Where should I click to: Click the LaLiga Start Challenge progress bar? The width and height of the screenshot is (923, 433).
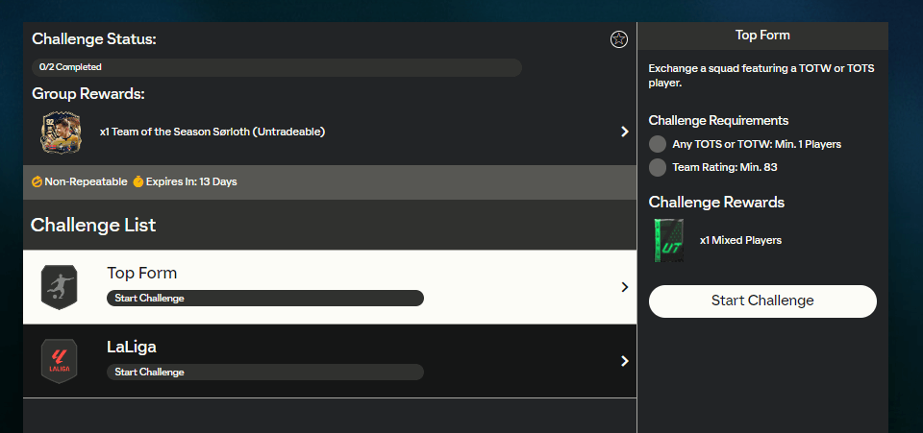pyautogui.click(x=264, y=372)
